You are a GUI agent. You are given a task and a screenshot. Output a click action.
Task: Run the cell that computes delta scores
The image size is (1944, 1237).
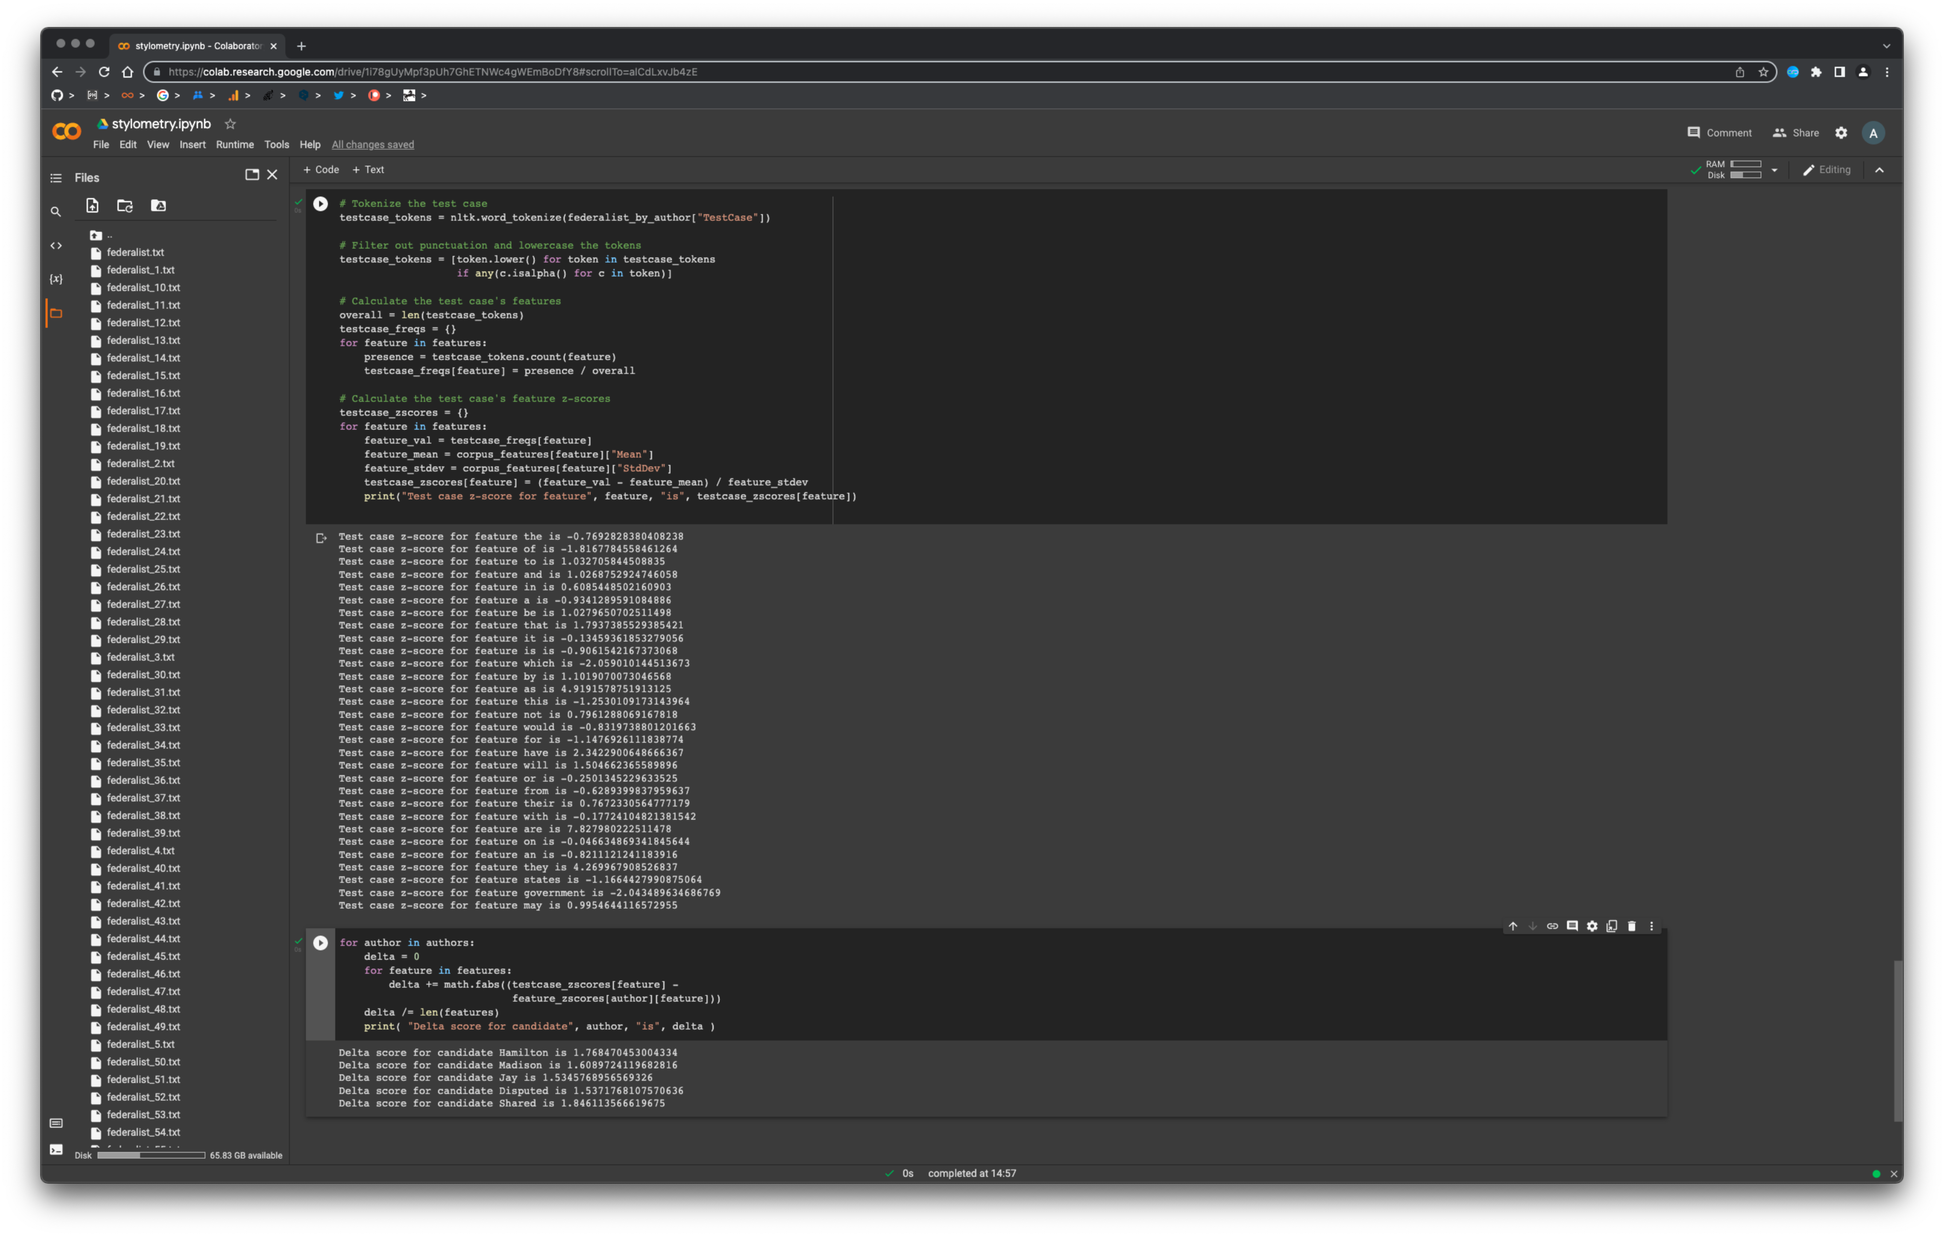(321, 943)
